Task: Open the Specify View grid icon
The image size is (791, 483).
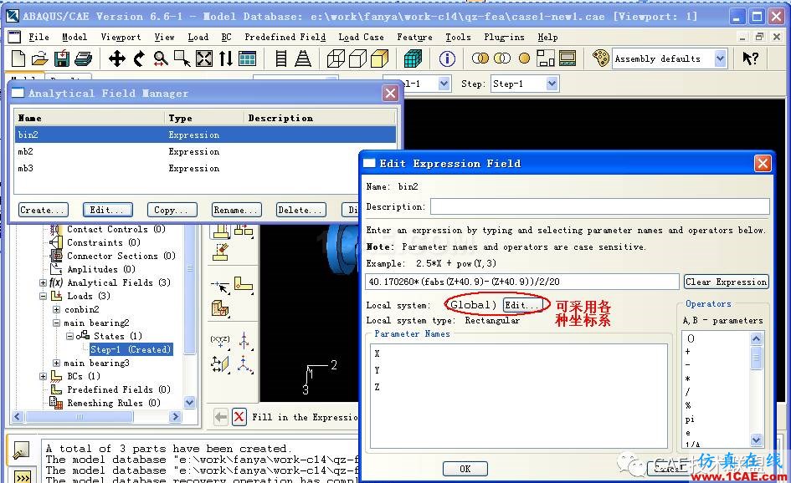Action: 247,58
